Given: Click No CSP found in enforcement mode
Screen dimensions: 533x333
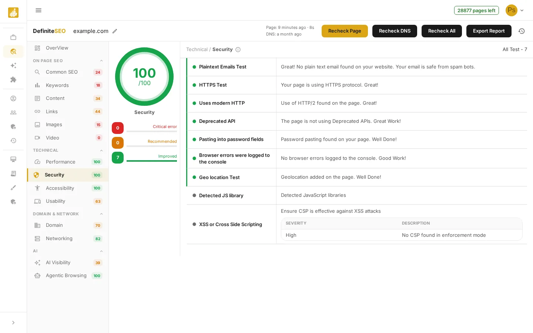Looking at the screenshot, I should [444, 235].
